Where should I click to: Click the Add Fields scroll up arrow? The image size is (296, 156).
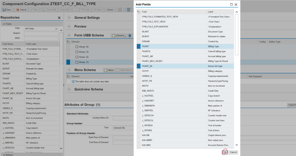click(x=236, y=12)
